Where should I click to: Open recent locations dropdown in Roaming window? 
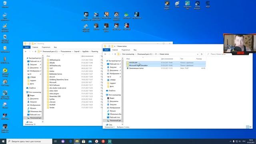tap(33, 52)
